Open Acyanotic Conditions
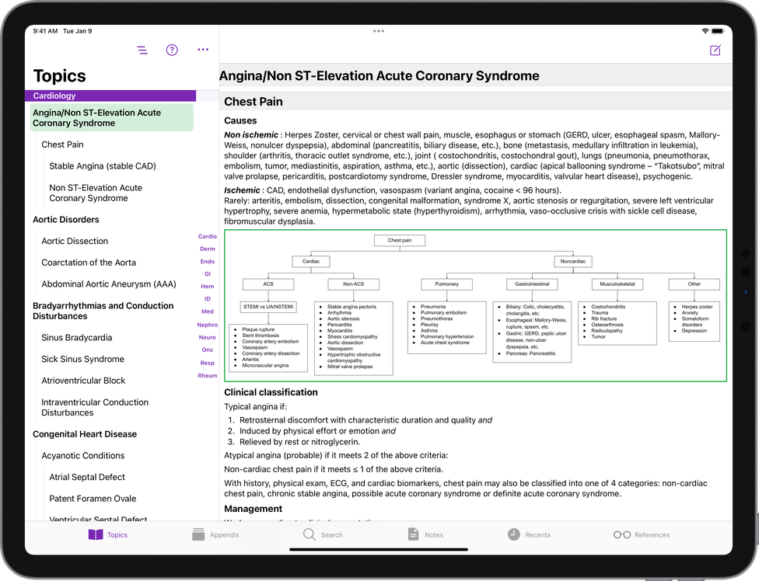This screenshot has height=581, width=759. coord(82,455)
